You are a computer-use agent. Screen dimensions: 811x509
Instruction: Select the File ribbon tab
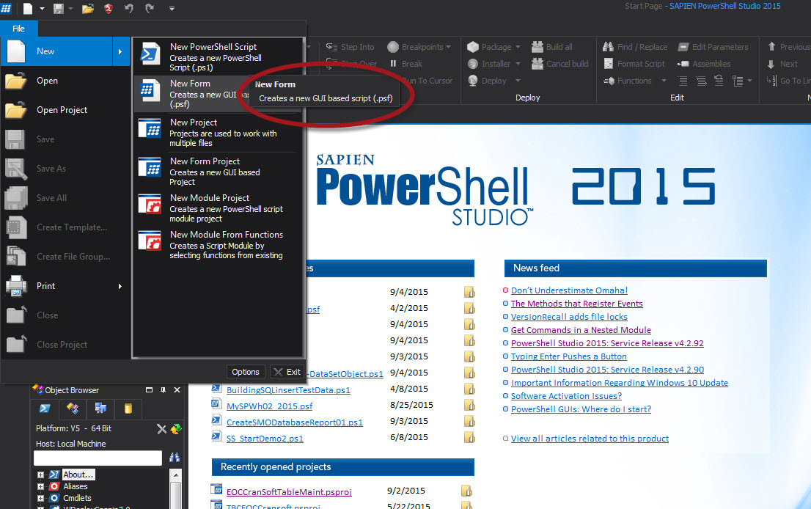pyautogui.click(x=18, y=29)
